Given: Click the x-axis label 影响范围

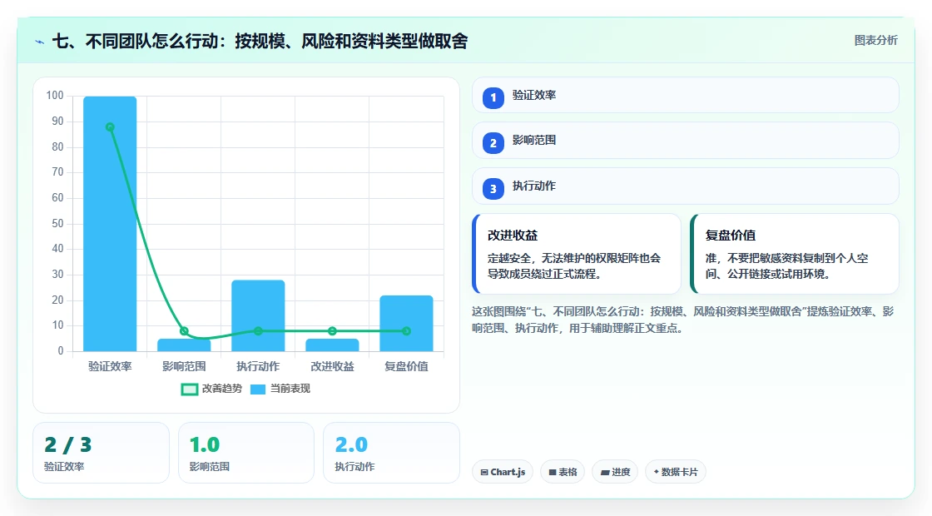Looking at the screenshot, I should 184,367.
